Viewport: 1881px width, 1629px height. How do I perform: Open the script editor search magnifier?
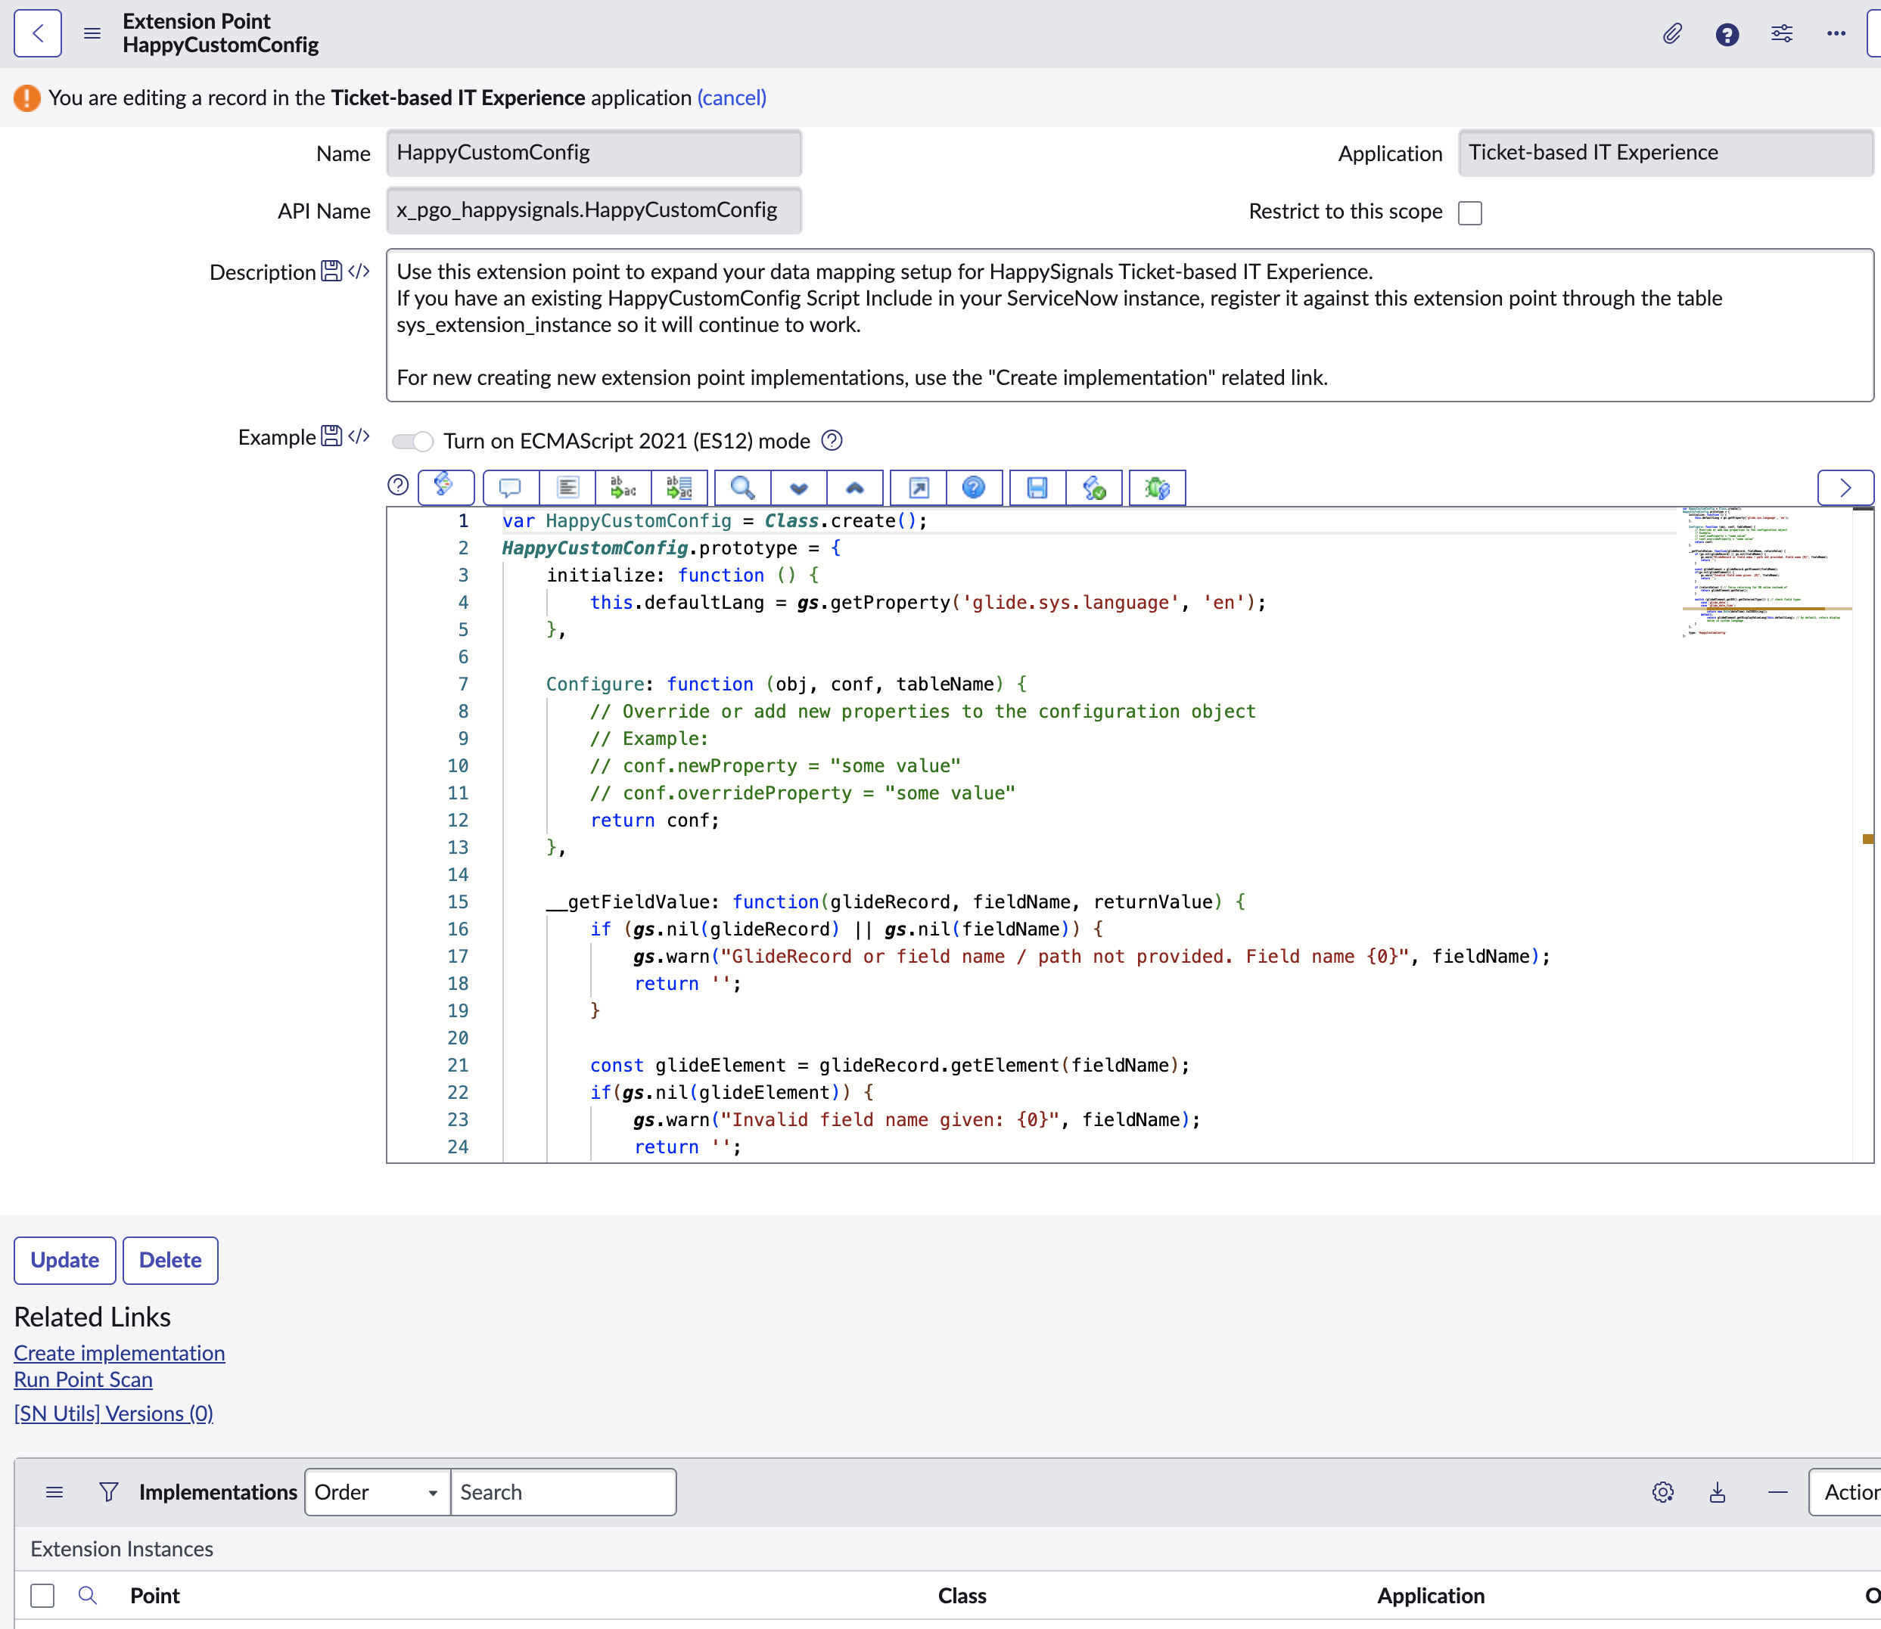click(742, 488)
